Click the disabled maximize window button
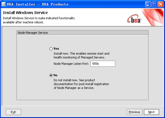 click(x=154, y=4)
